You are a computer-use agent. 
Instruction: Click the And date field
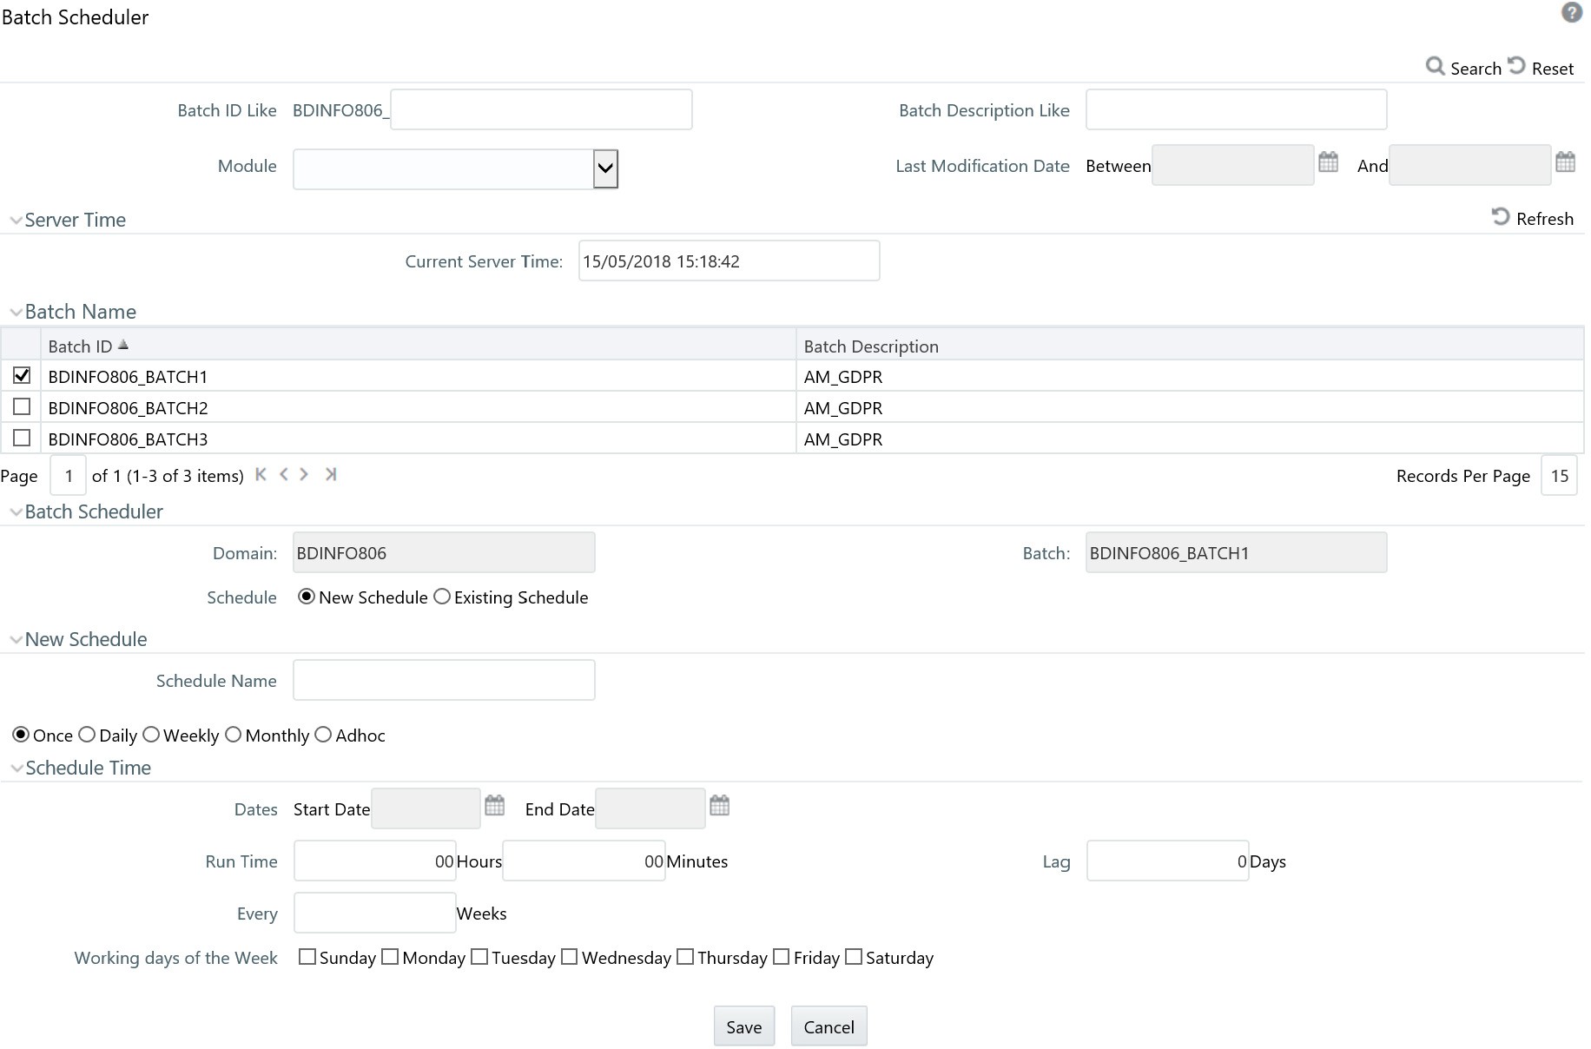1470,165
